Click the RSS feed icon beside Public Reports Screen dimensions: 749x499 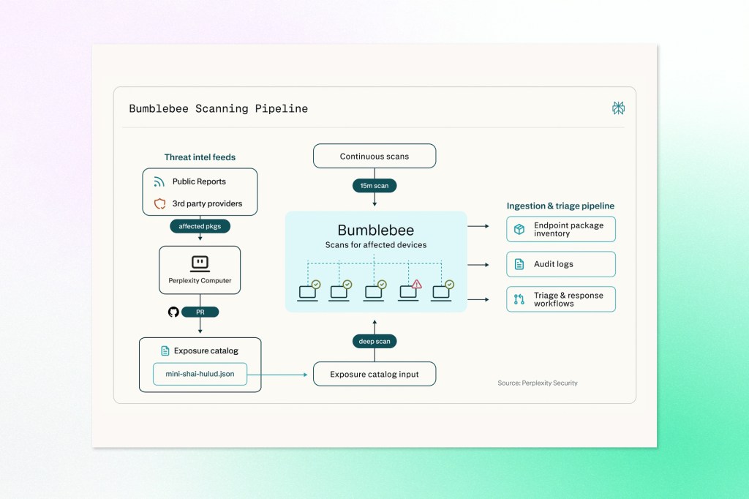[159, 181]
